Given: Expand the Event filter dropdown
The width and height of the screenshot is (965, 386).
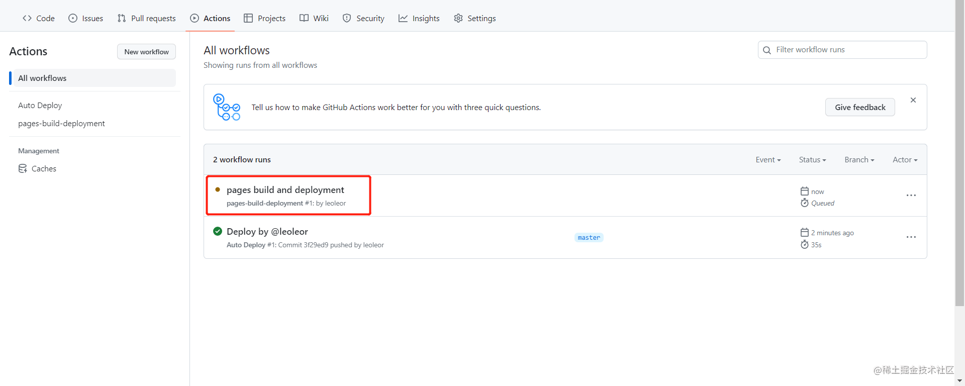Looking at the screenshot, I should pyautogui.click(x=768, y=159).
